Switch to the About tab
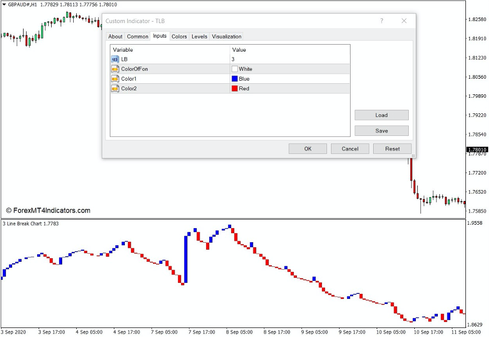Screen dimensions: 490x337 coord(115,36)
